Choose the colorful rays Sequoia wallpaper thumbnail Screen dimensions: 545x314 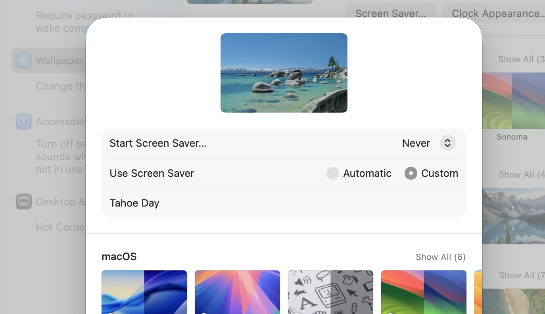(x=237, y=292)
